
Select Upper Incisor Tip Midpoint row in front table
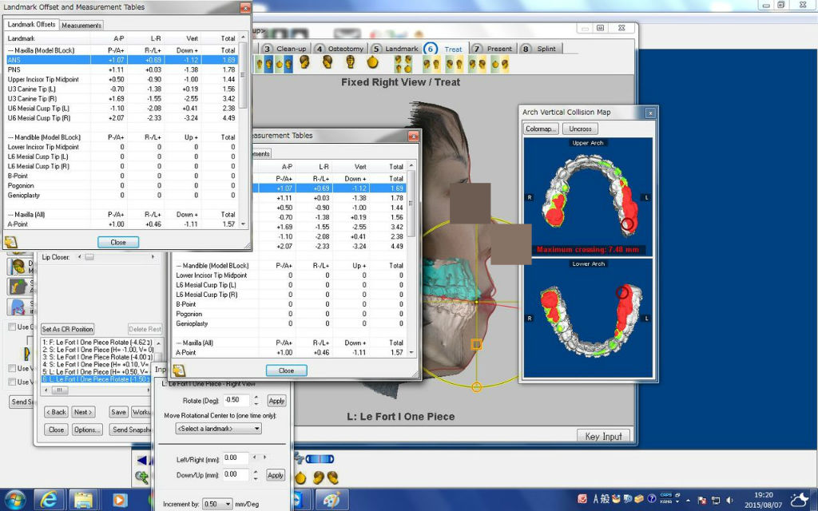pos(121,79)
